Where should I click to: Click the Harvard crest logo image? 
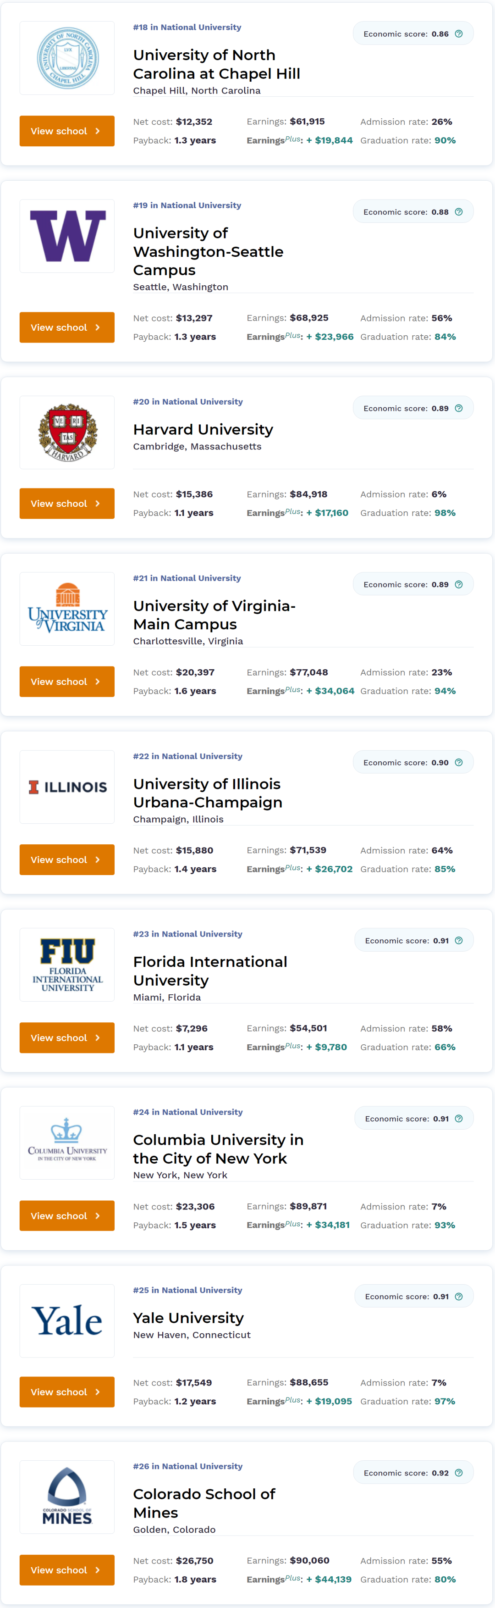click(67, 432)
